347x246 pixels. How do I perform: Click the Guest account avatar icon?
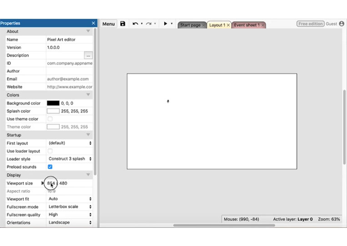342,24
